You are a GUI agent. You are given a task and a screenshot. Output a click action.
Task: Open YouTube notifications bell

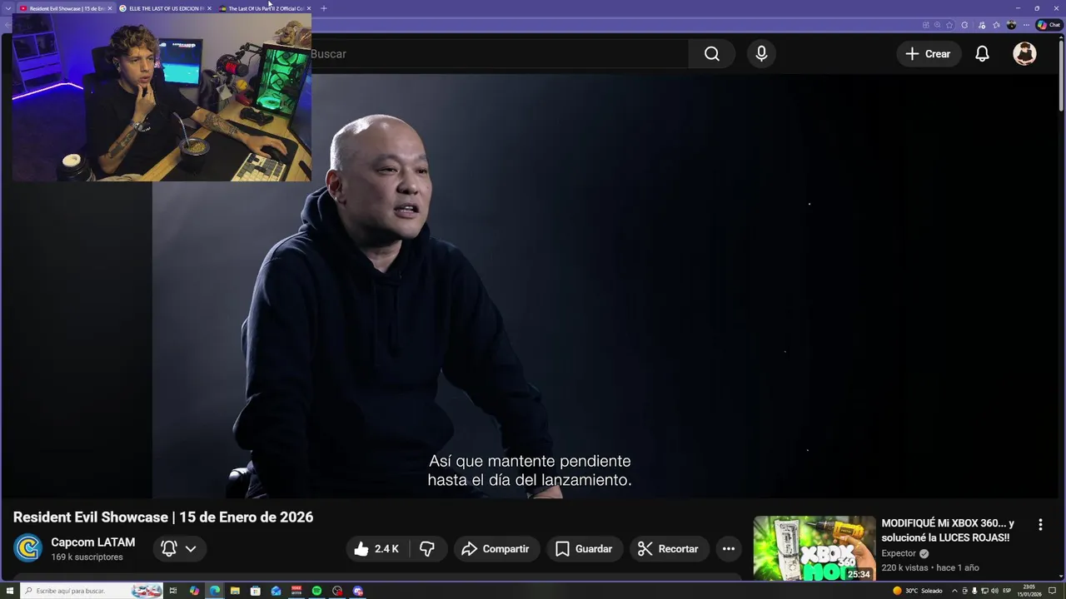pyautogui.click(x=982, y=54)
